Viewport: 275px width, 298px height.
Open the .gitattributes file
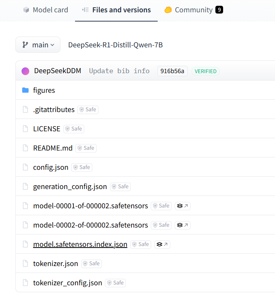[54, 110]
